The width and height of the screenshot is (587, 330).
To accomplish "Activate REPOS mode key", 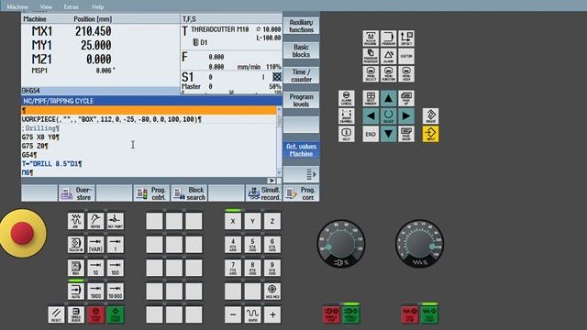I will pyautogui.click(x=95, y=221).
